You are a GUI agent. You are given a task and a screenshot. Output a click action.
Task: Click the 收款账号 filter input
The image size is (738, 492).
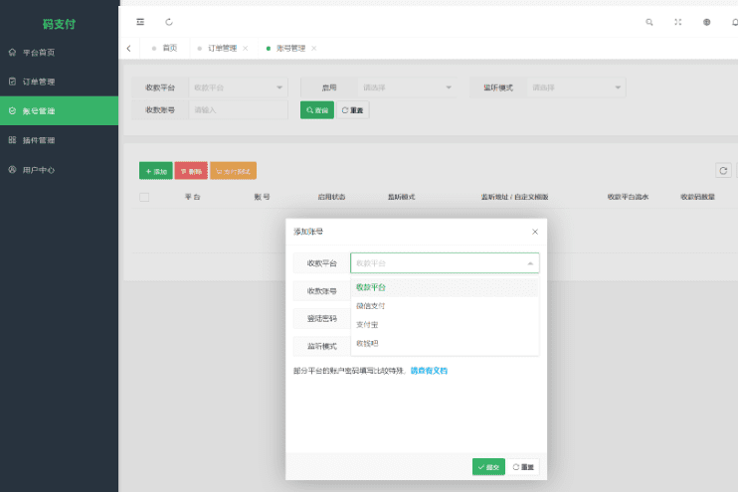(238, 110)
